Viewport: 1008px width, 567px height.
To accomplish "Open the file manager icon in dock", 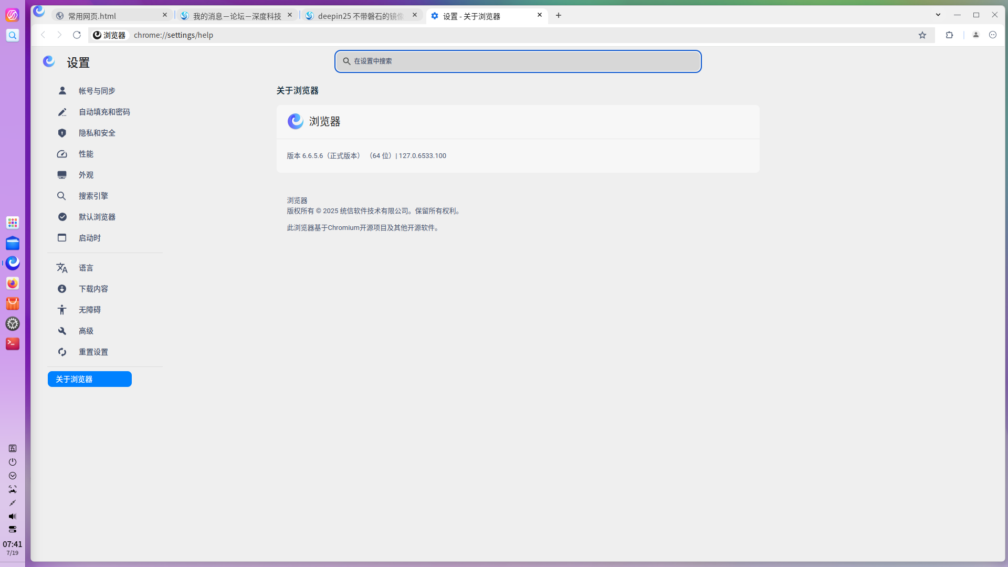I will click(x=13, y=244).
